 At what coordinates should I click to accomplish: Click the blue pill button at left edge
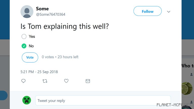pos(4,95)
